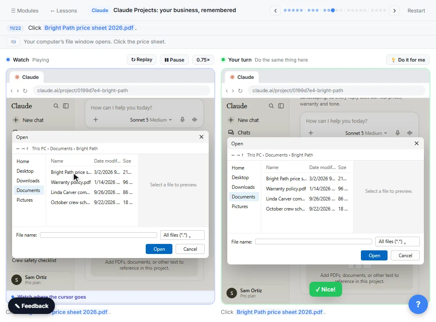Restart the lesson
436x322 pixels.
coord(416,10)
